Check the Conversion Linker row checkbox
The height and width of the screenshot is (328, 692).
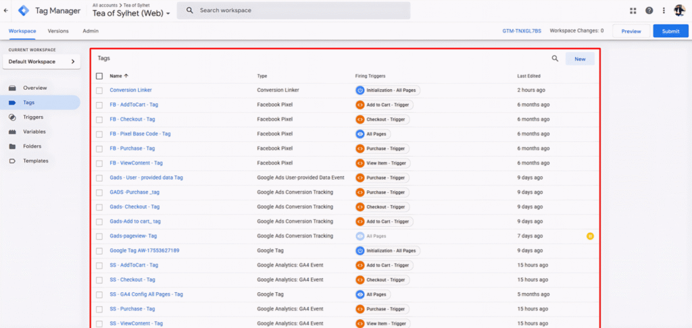pyautogui.click(x=99, y=90)
